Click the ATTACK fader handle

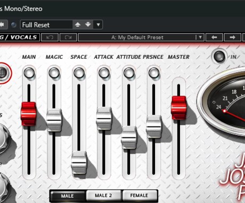point(104,119)
